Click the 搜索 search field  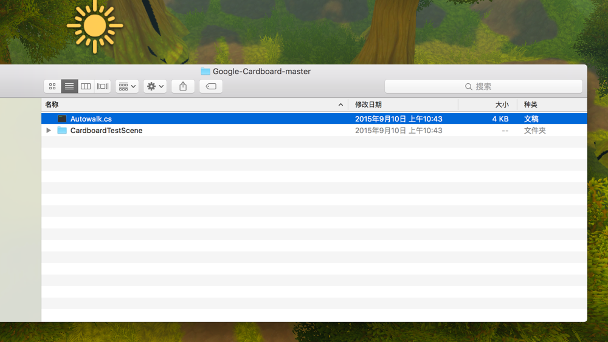[483, 86]
